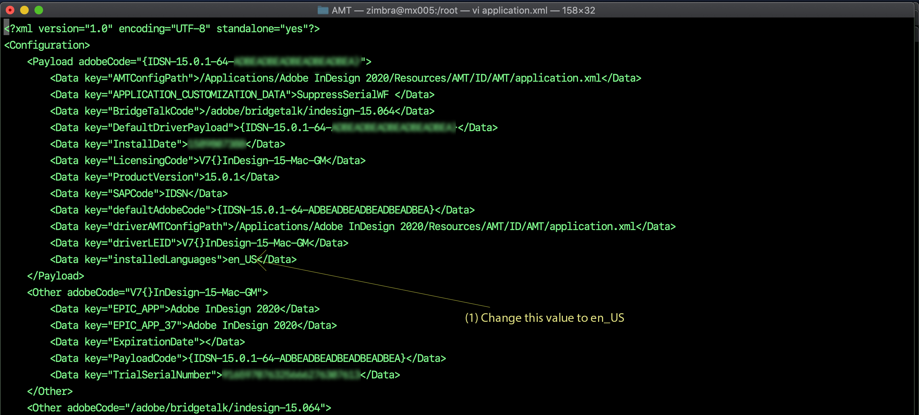Click the EPIC_APP_37 data line
Screen dimensions: 919x415
pos(193,325)
